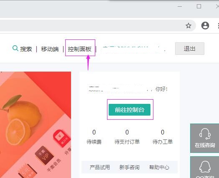Click the headset 在线咨询 icon
The image size is (219, 178).
click(x=205, y=134)
